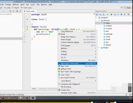
Task: Click Download Sources and Documentation icon
Action: [104, 14]
